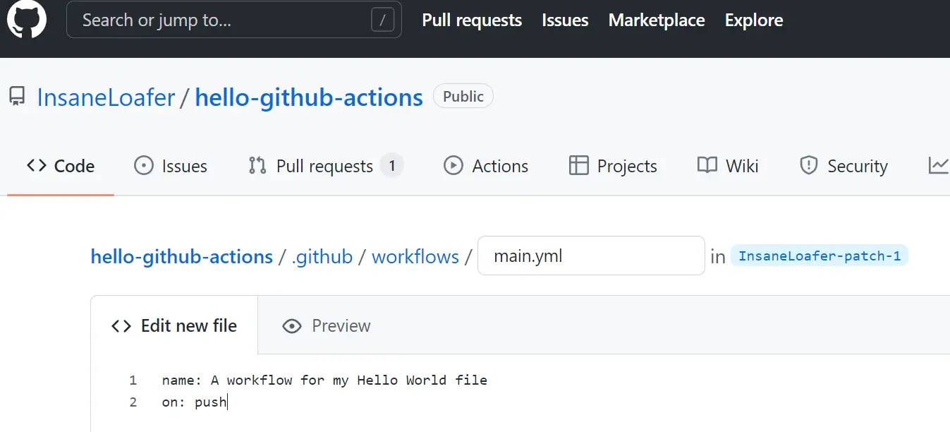Go to the InsaneLoafer profile link

[106, 97]
